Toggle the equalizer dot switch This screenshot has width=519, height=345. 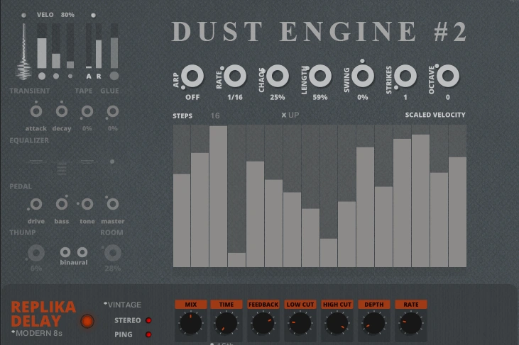[112, 162]
